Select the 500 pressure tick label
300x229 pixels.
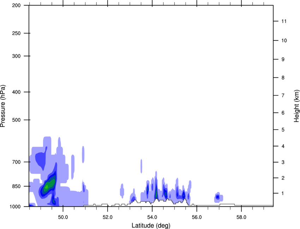16,120
